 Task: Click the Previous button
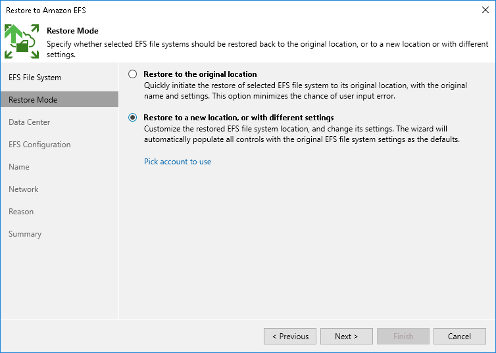(x=290, y=337)
